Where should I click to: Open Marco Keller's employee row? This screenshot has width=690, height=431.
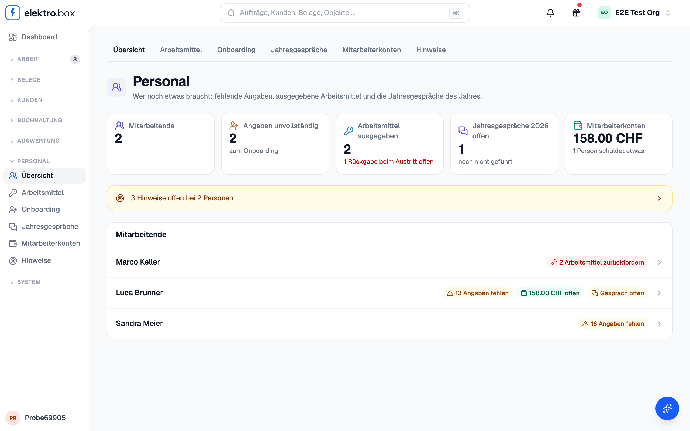tap(389, 262)
